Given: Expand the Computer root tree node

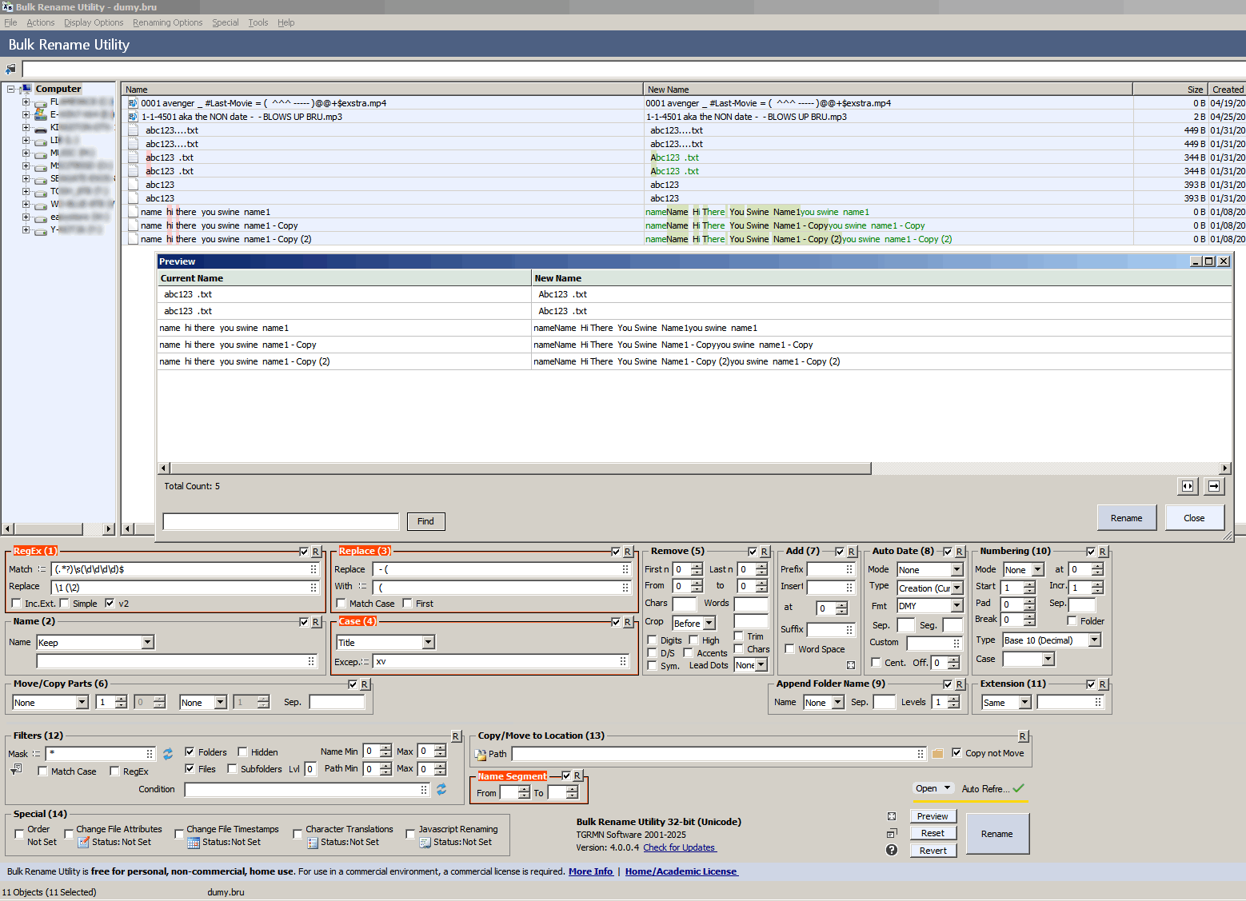Looking at the screenshot, I should 11,89.
